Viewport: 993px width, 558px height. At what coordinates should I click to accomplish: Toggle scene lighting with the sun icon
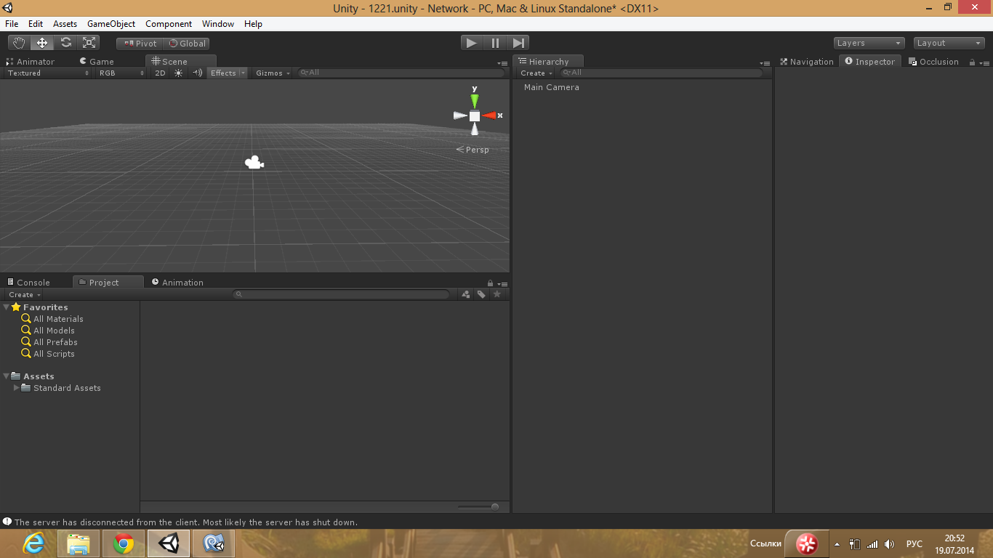[179, 73]
